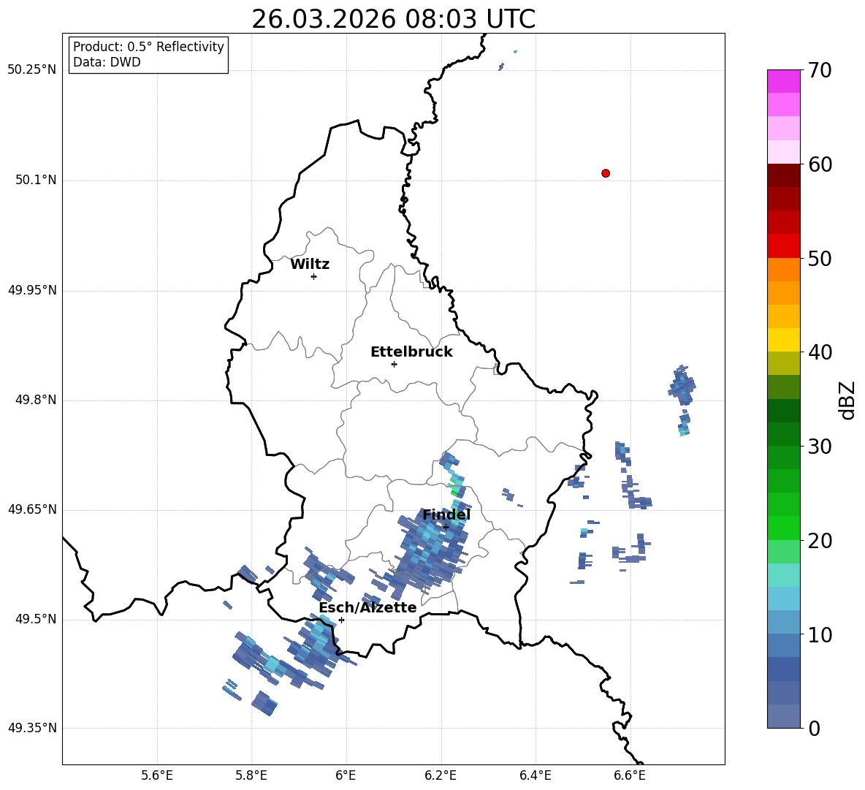Click the 5.8°E longitude label
This screenshot has height=790, width=865.
pyautogui.click(x=251, y=775)
